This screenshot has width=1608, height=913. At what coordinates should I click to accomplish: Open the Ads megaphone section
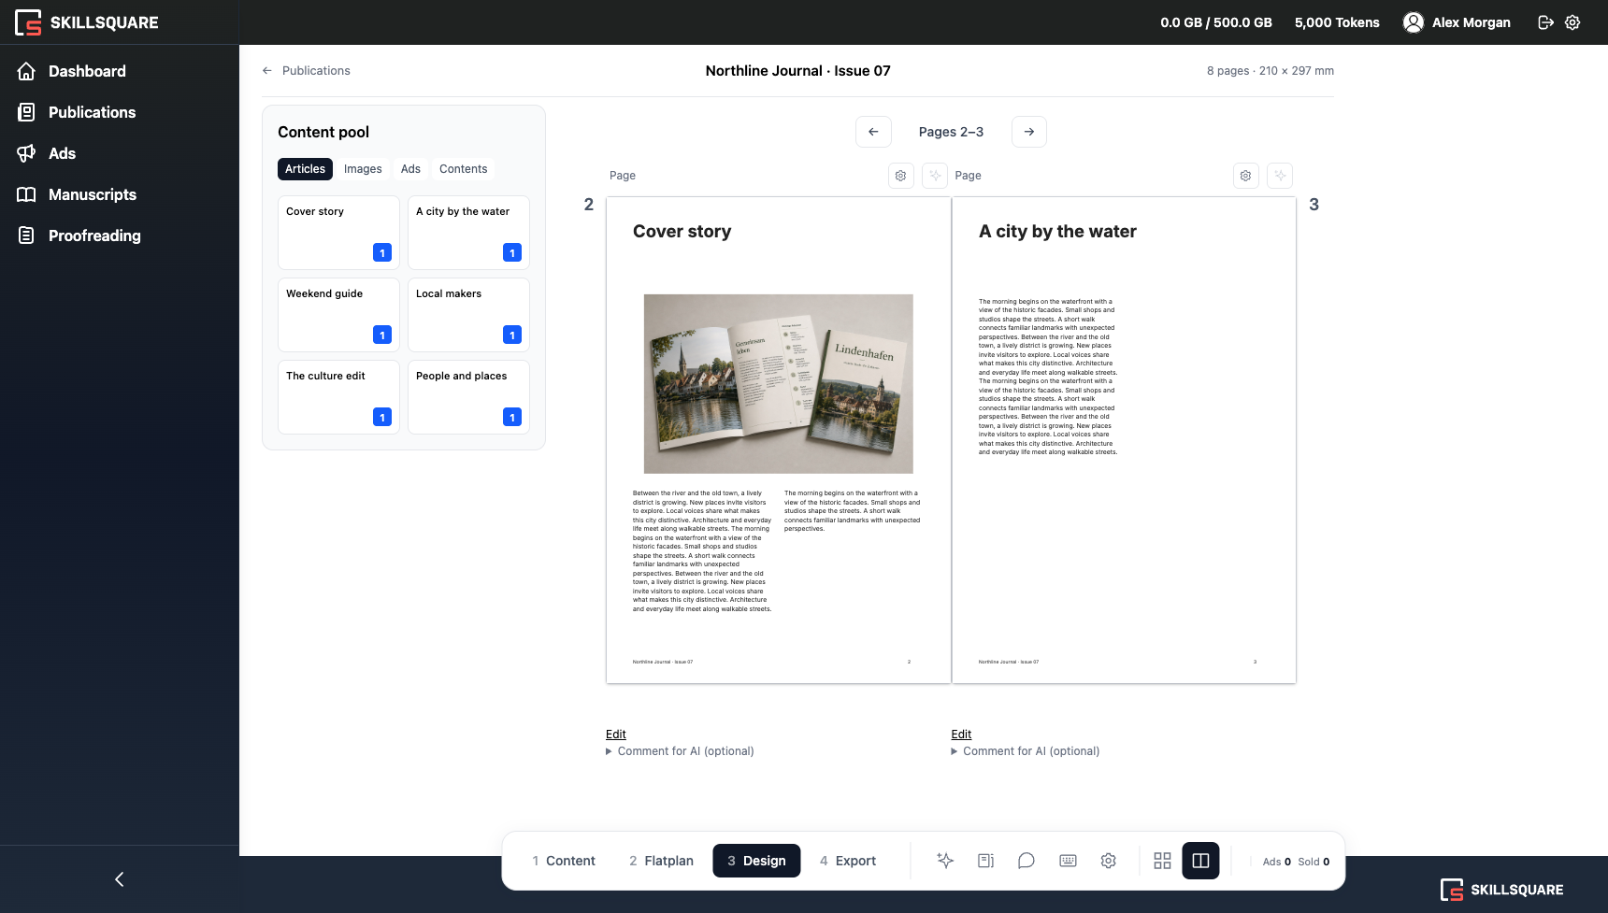(x=62, y=153)
